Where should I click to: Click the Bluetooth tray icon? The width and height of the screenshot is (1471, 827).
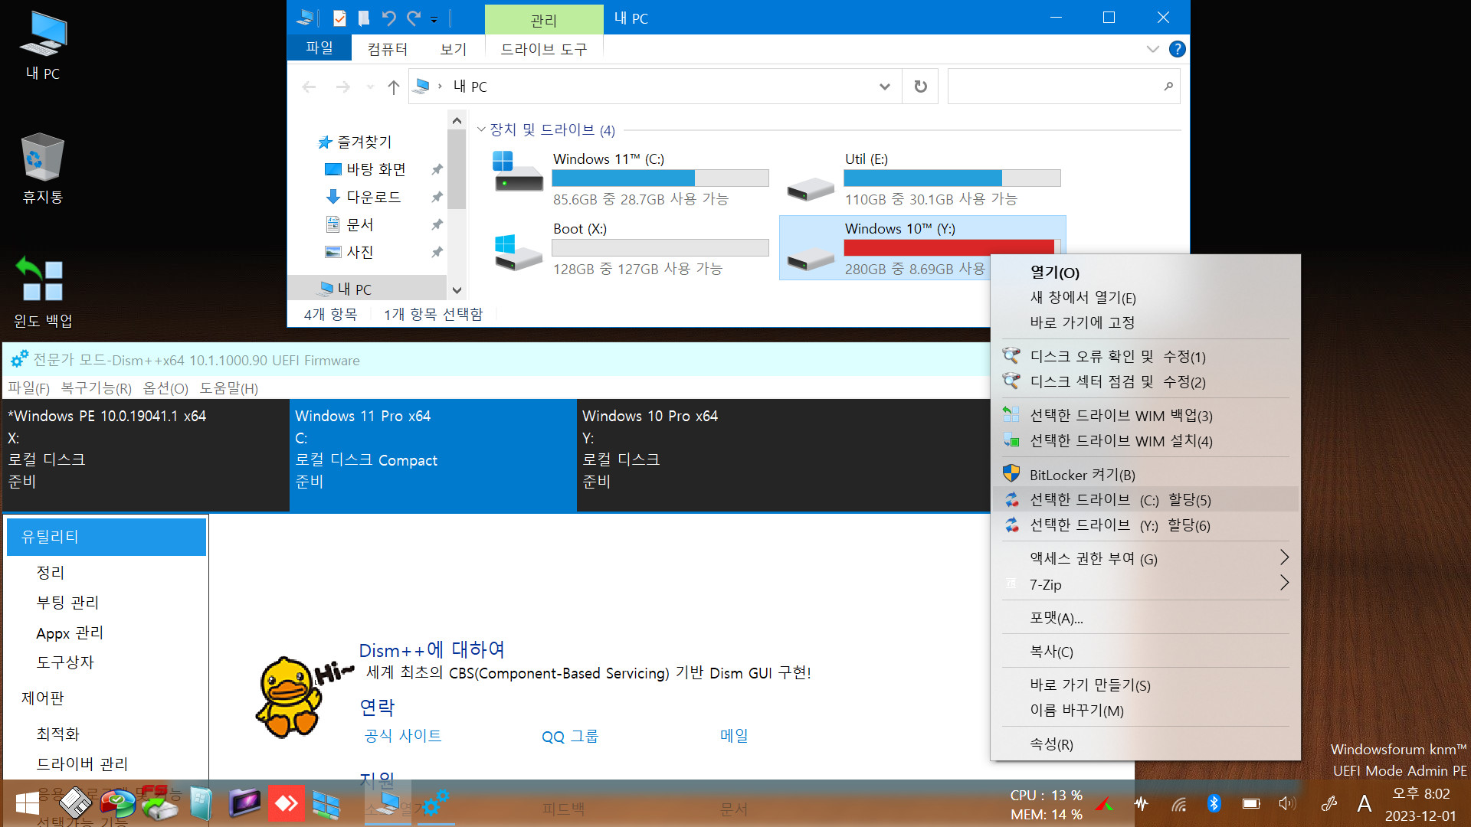click(1214, 803)
